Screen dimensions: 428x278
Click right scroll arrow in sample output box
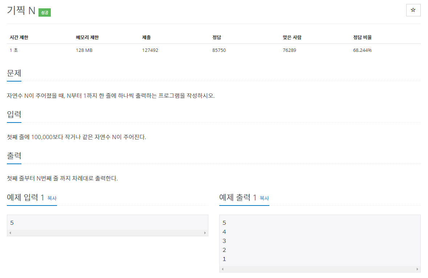[417, 269]
